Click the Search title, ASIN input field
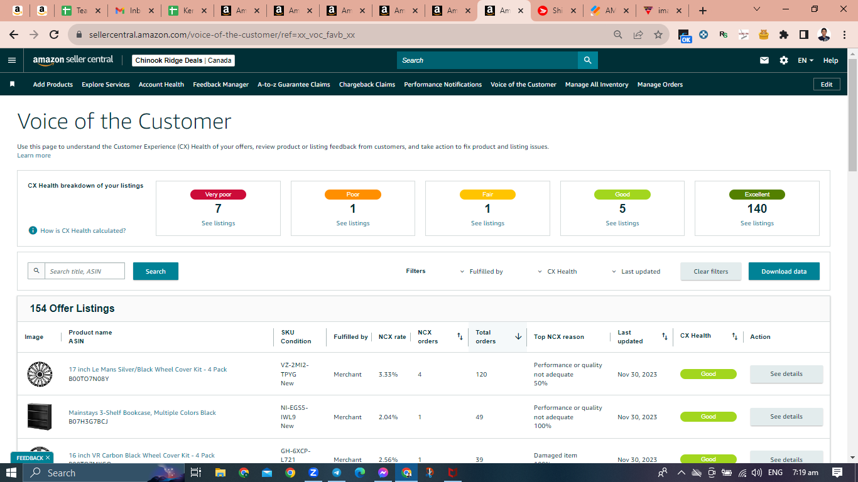This screenshot has height=482, width=858. 84,271
